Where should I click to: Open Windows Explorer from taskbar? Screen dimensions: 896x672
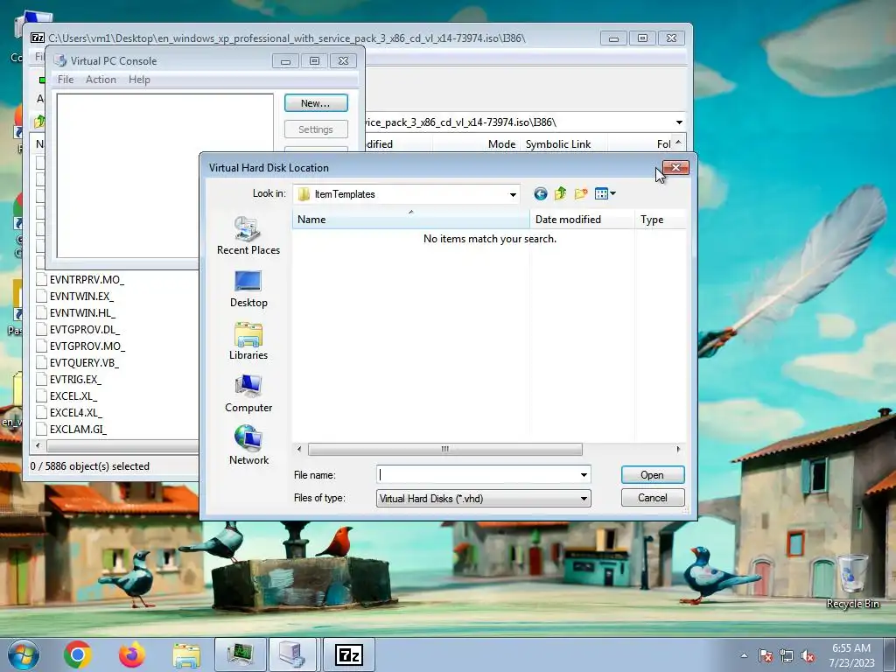186,654
